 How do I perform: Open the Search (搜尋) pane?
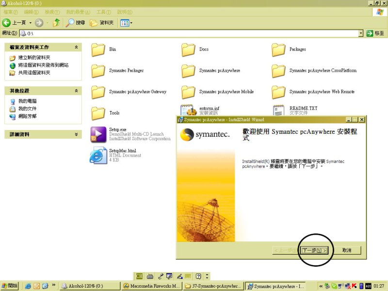coord(76,23)
